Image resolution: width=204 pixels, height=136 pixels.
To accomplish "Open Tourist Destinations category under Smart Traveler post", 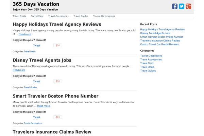I will click(x=33, y=123).
